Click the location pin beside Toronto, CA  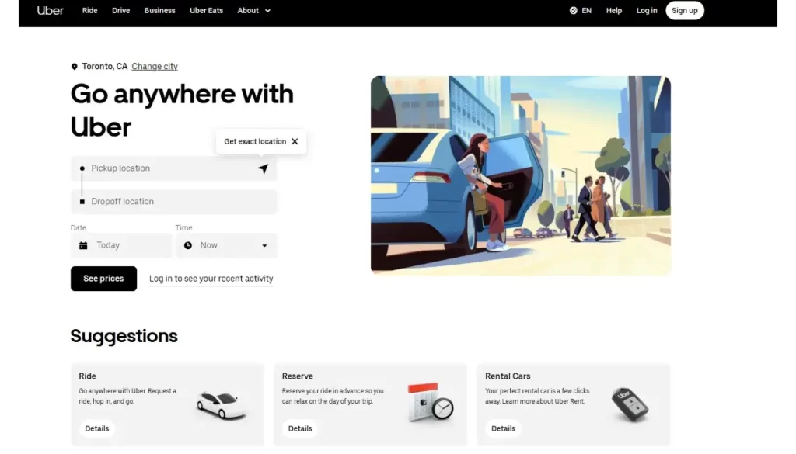(74, 67)
